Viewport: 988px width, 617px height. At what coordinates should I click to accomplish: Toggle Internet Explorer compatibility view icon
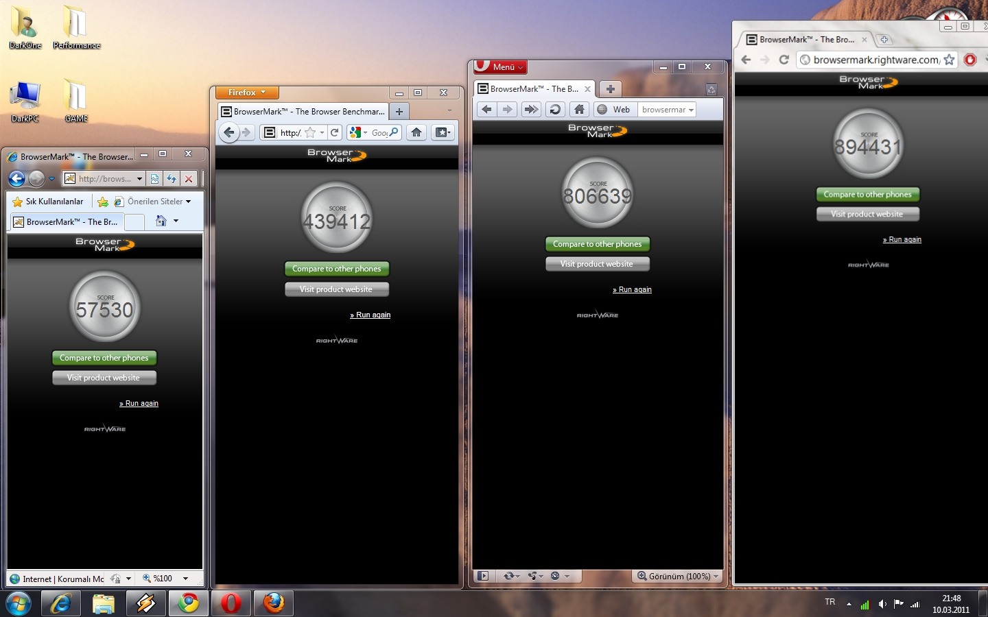click(x=155, y=179)
